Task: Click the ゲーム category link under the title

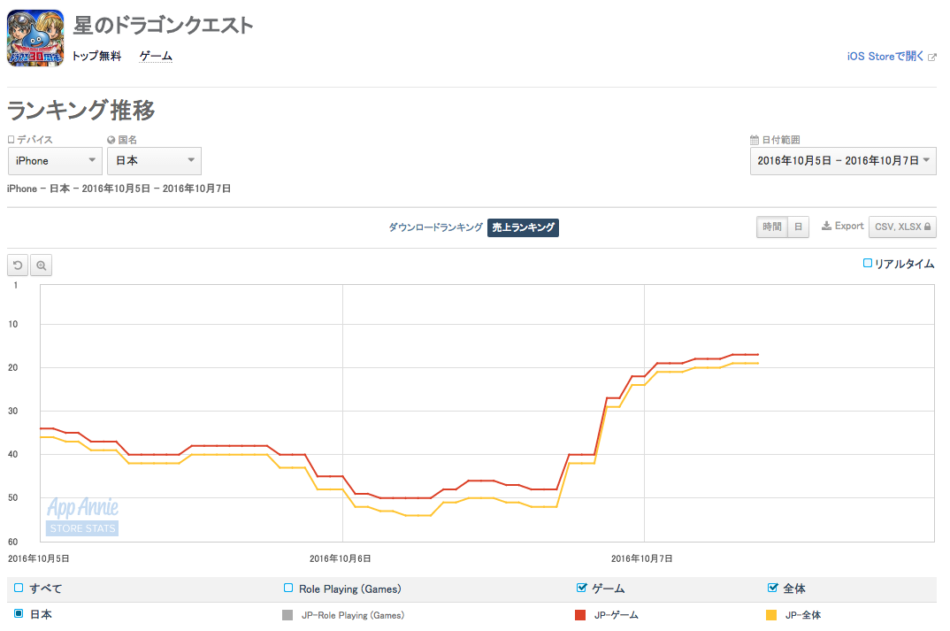Action: pyautogui.click(x=156, y=57)
